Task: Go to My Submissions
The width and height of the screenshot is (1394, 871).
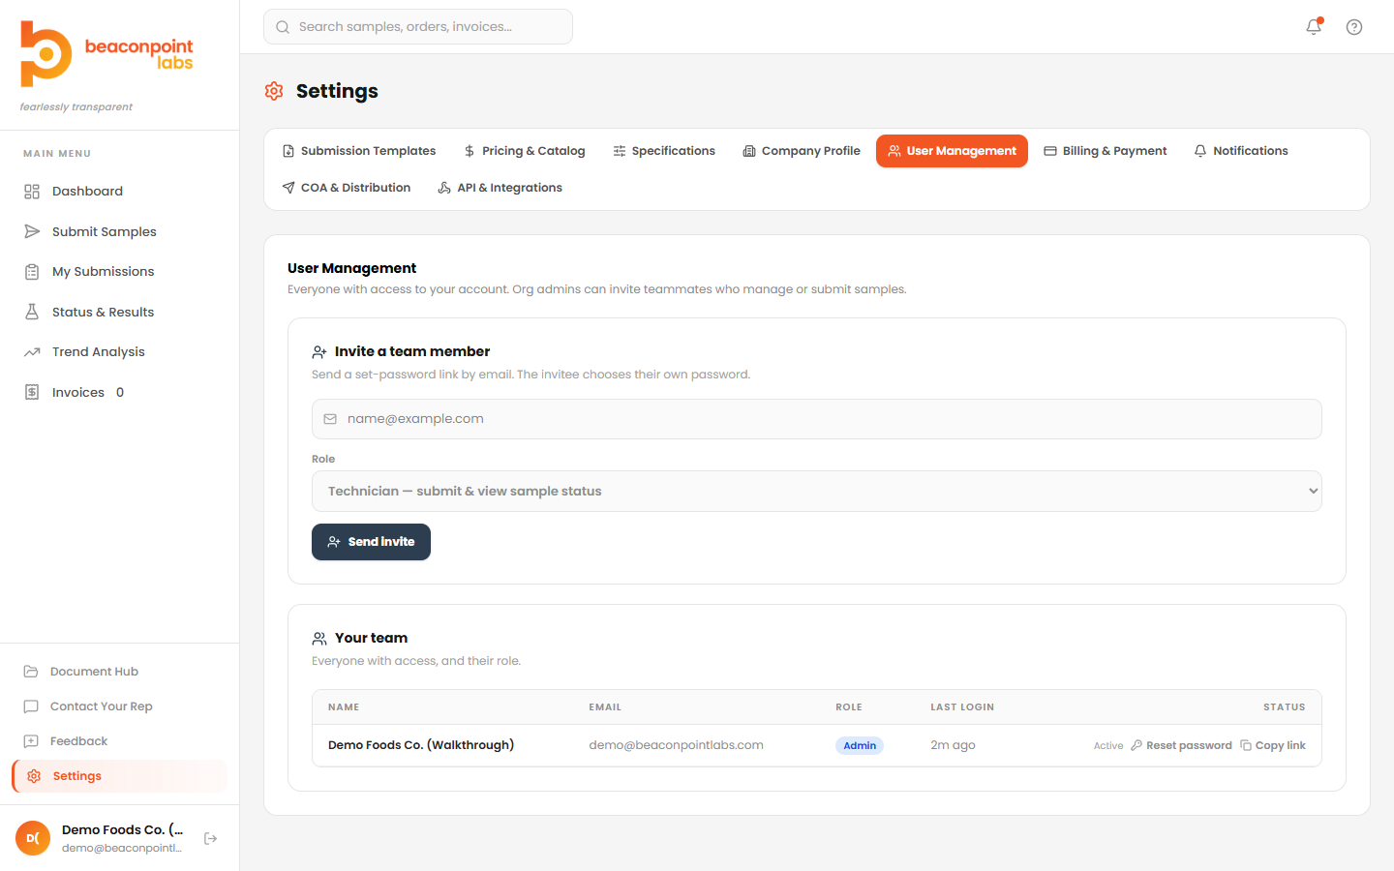Action: pos(120,272)
